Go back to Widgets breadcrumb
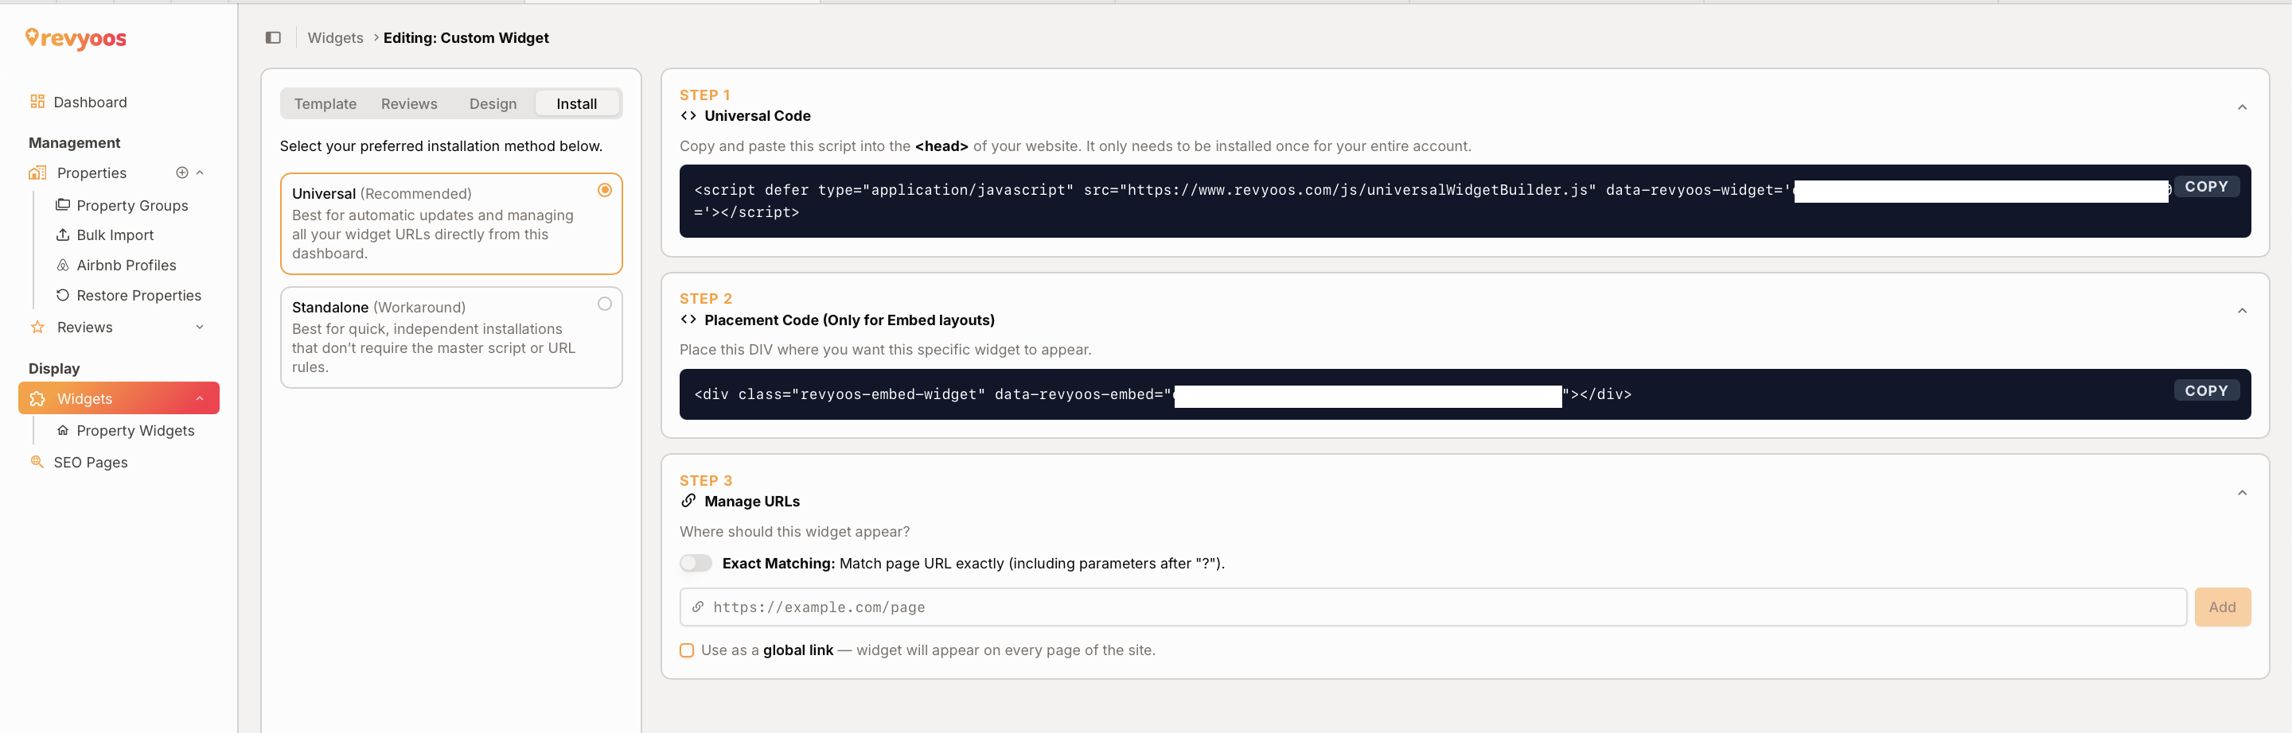 (335, 37)
